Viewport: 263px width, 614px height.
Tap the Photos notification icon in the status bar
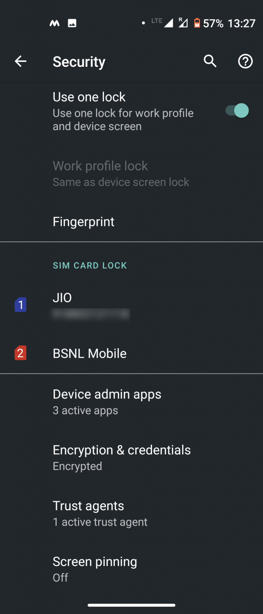[72, 23]
